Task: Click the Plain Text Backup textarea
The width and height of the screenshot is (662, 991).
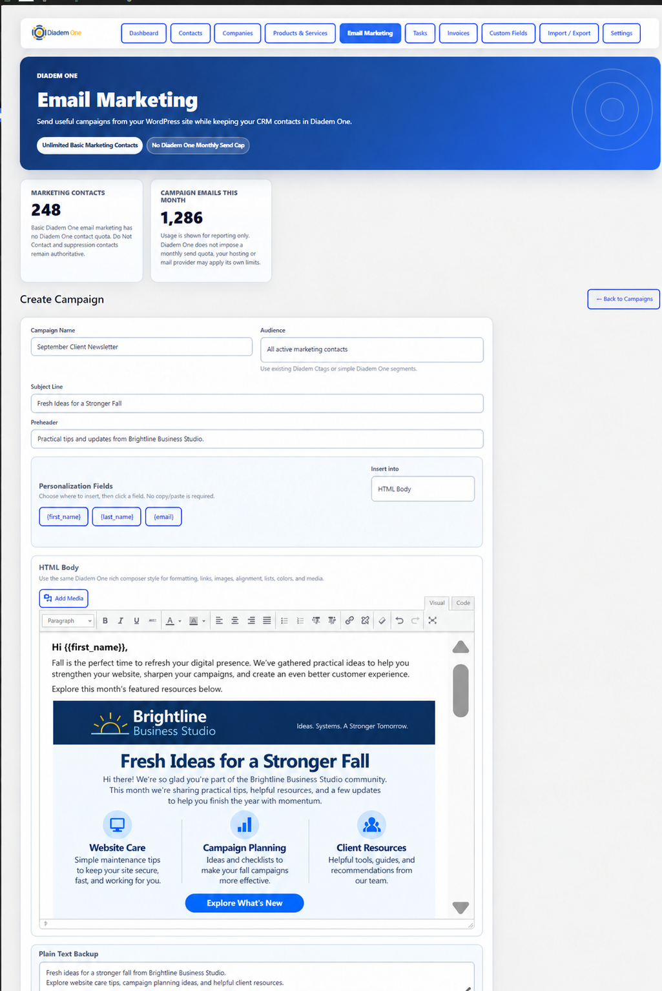Action: pyautogui.click(x=257, y=977)
